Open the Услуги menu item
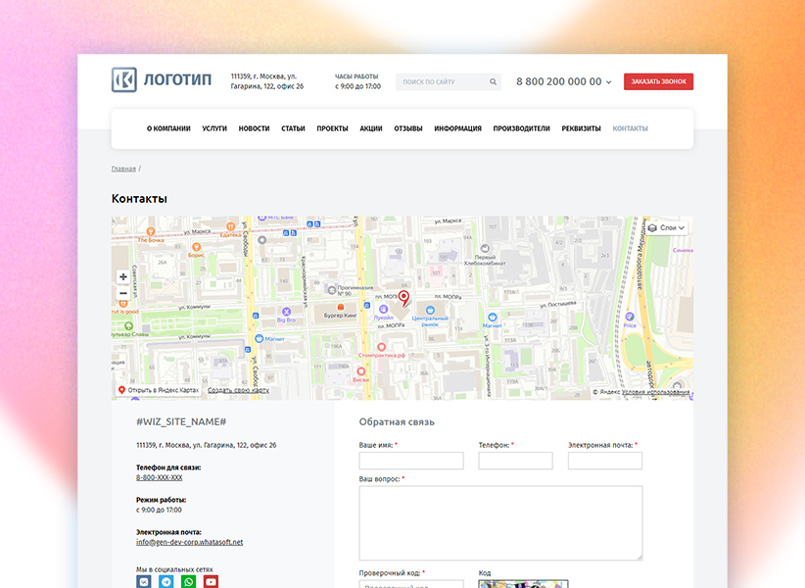The height and width of the screenshot is (588, 805). pos(214,128)
